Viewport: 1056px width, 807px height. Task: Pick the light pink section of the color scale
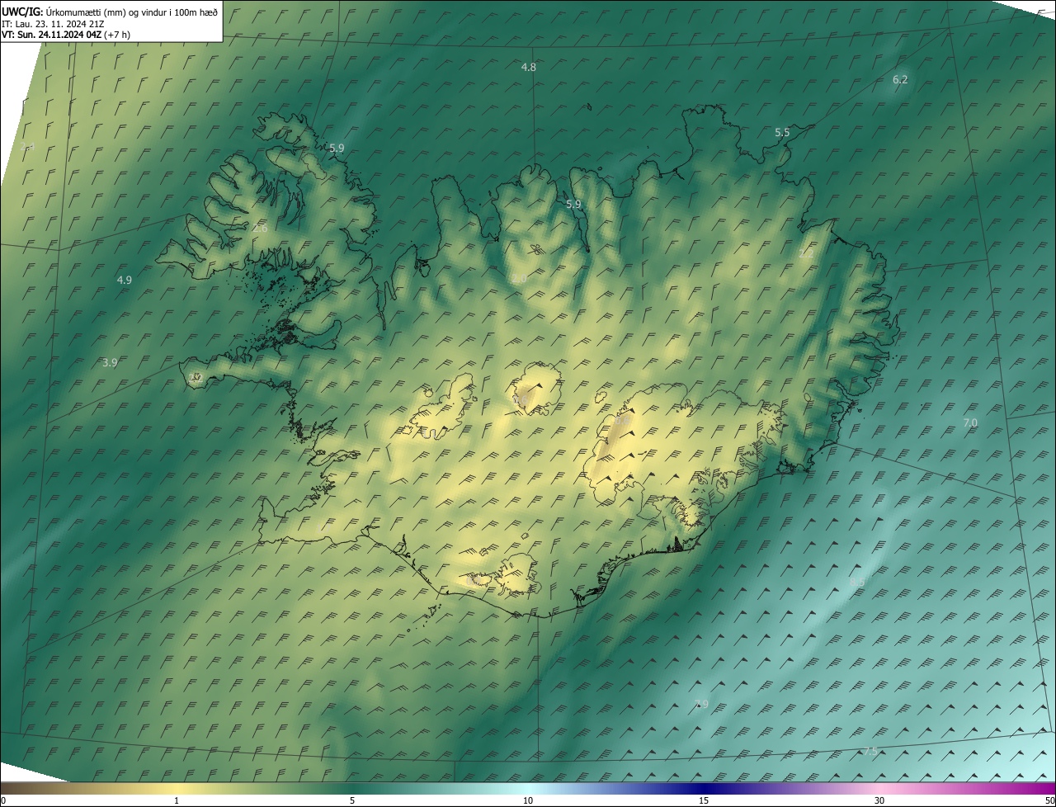[879, 788]
